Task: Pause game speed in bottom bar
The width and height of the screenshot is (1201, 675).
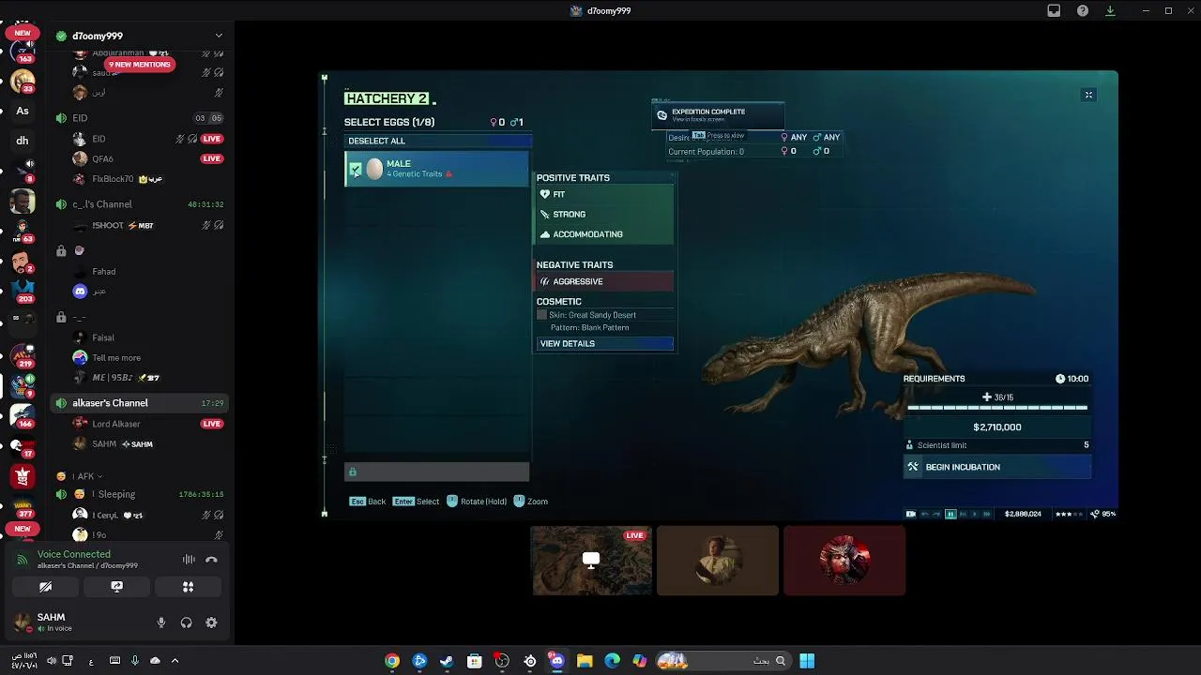Action: [950, 514]
